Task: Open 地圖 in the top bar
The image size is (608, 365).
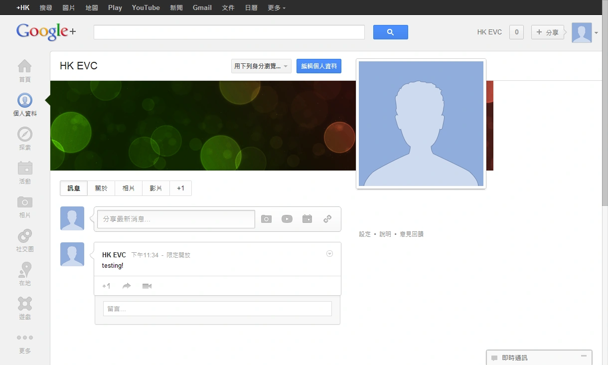Action: [92, 7]
